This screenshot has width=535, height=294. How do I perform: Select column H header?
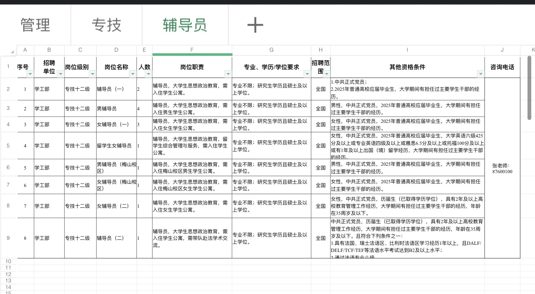pyautogui.click(x=321, y=50)
